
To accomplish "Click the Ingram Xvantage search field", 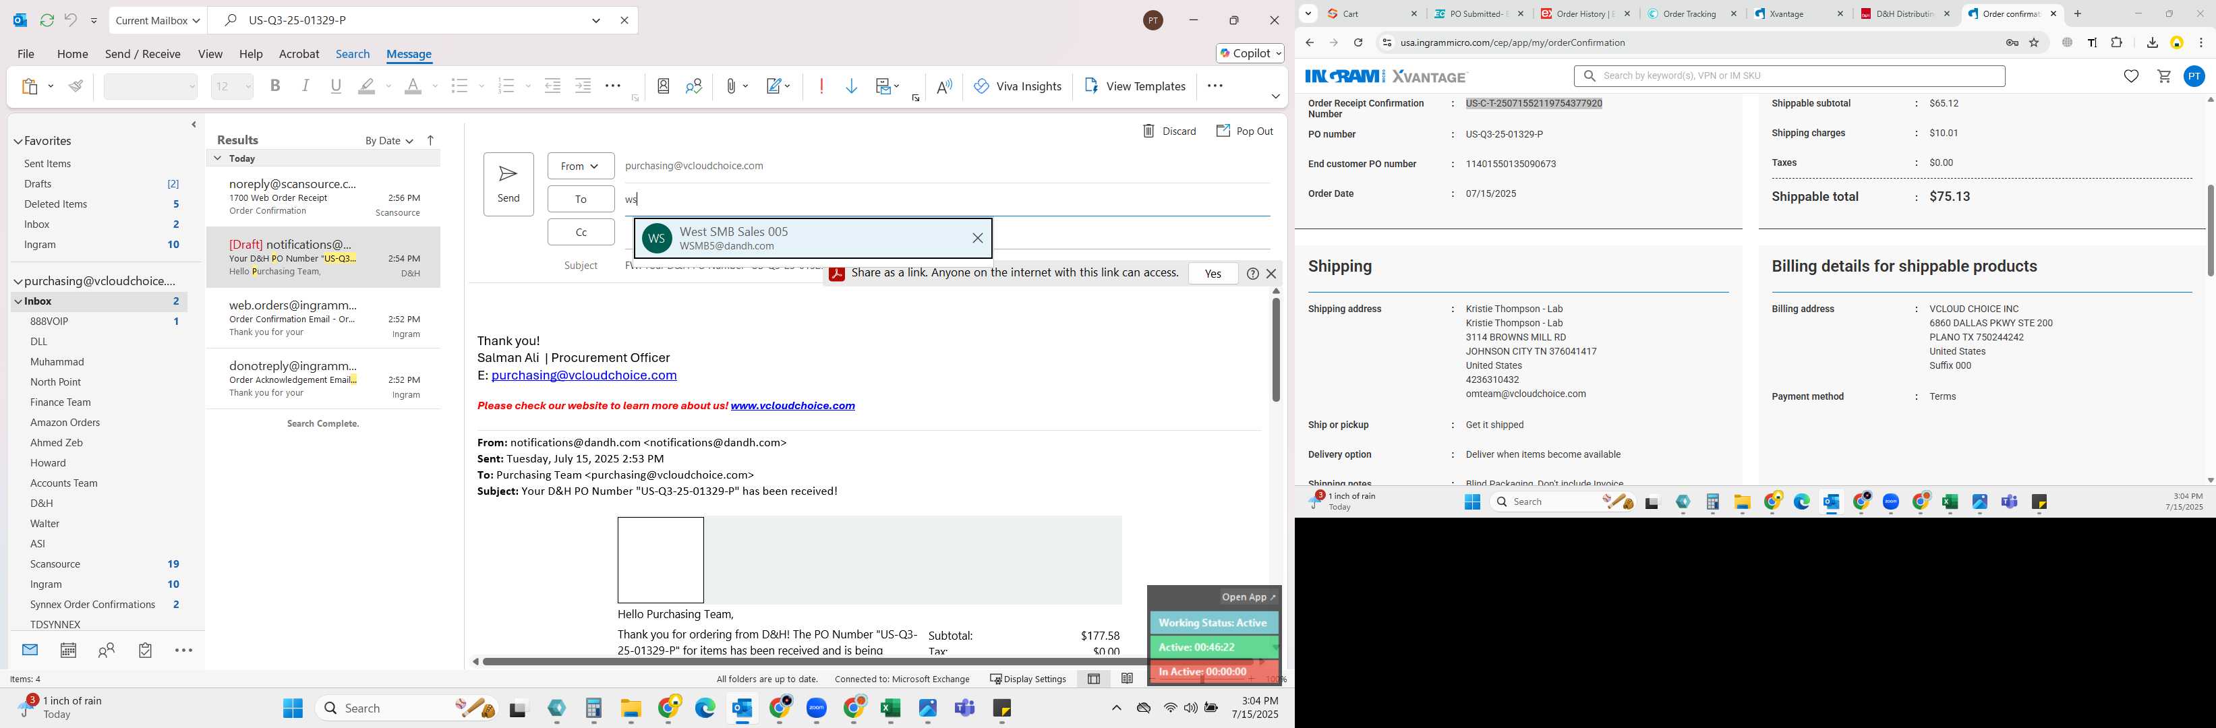I will pos(1789,75).
